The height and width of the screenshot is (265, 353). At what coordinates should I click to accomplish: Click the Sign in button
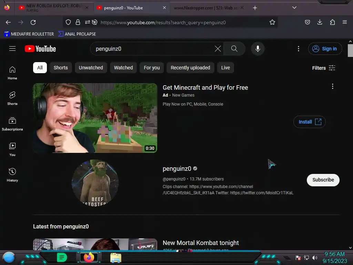pyautogui.click(x=325, y=49)
